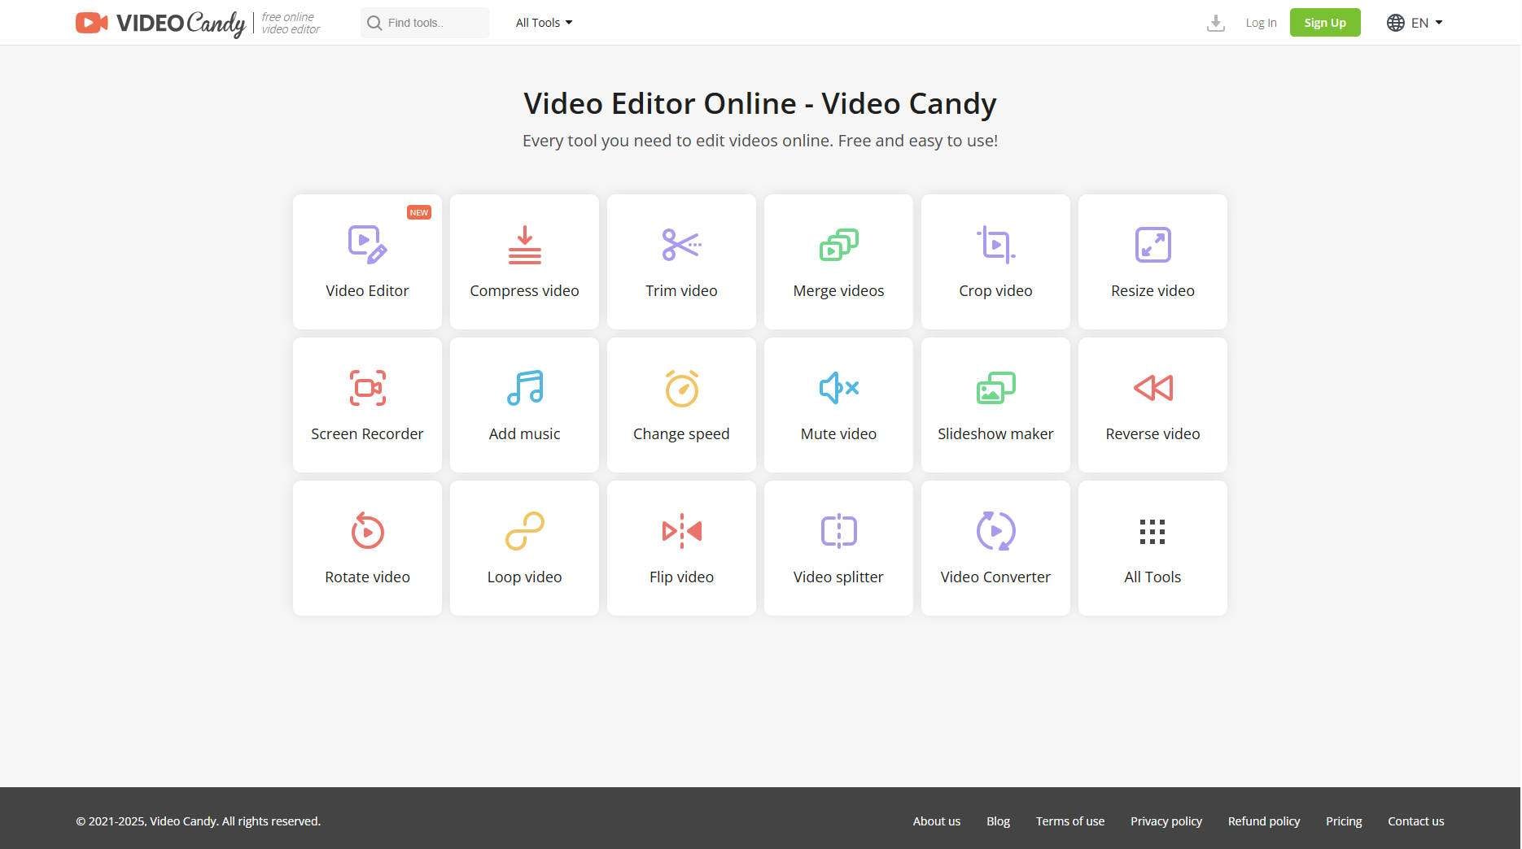Choose the Merge videos icon
This screenshot has height=849, width=1522.
coord(838,245)
